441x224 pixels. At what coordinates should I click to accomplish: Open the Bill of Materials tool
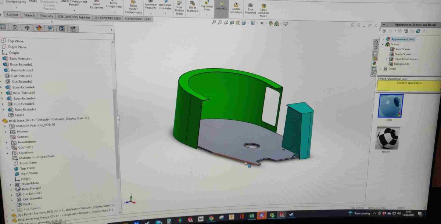point(193,7)
